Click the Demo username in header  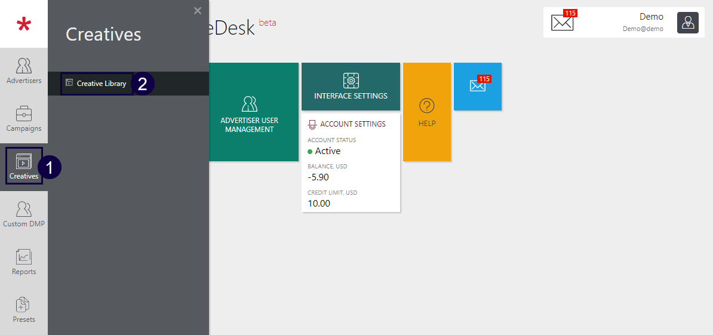pyautogui.click(x=651, y=17)
